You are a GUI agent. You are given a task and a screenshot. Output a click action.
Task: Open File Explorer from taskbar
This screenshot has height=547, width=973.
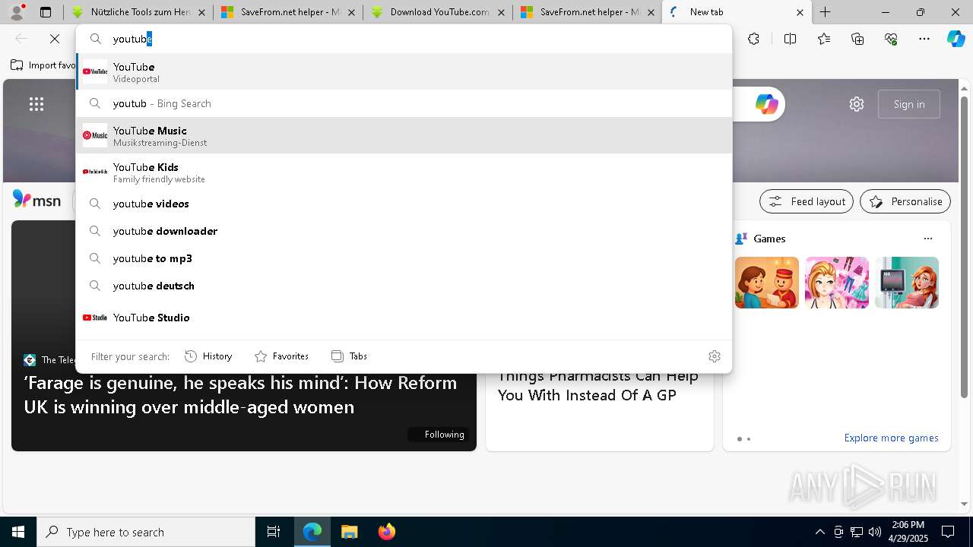click(x=349, y=532)
